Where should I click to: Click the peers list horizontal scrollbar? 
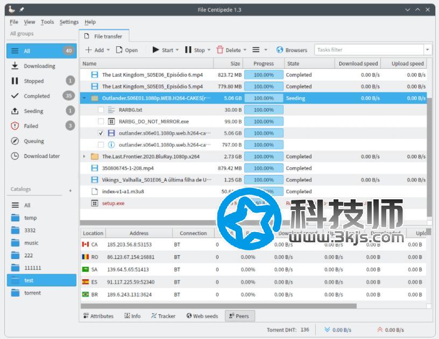point(218,306)
